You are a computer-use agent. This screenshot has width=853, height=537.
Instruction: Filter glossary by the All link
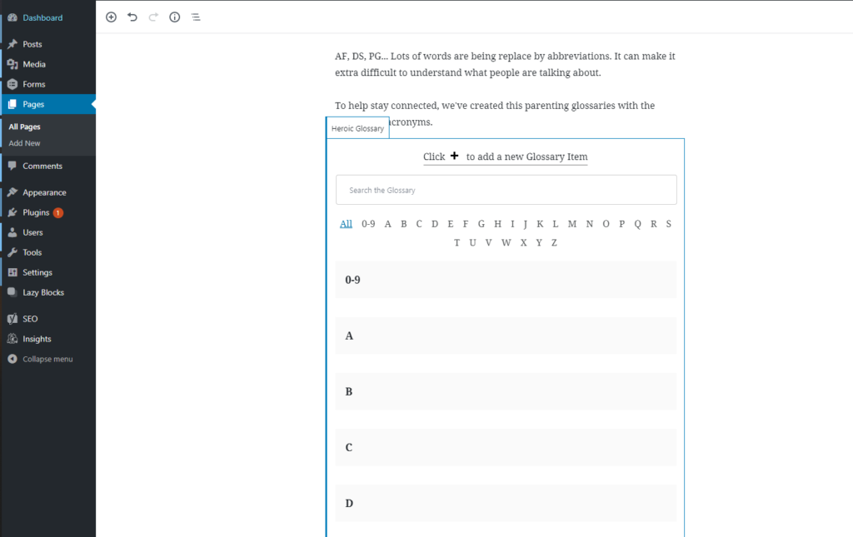[x=346, y=223]
